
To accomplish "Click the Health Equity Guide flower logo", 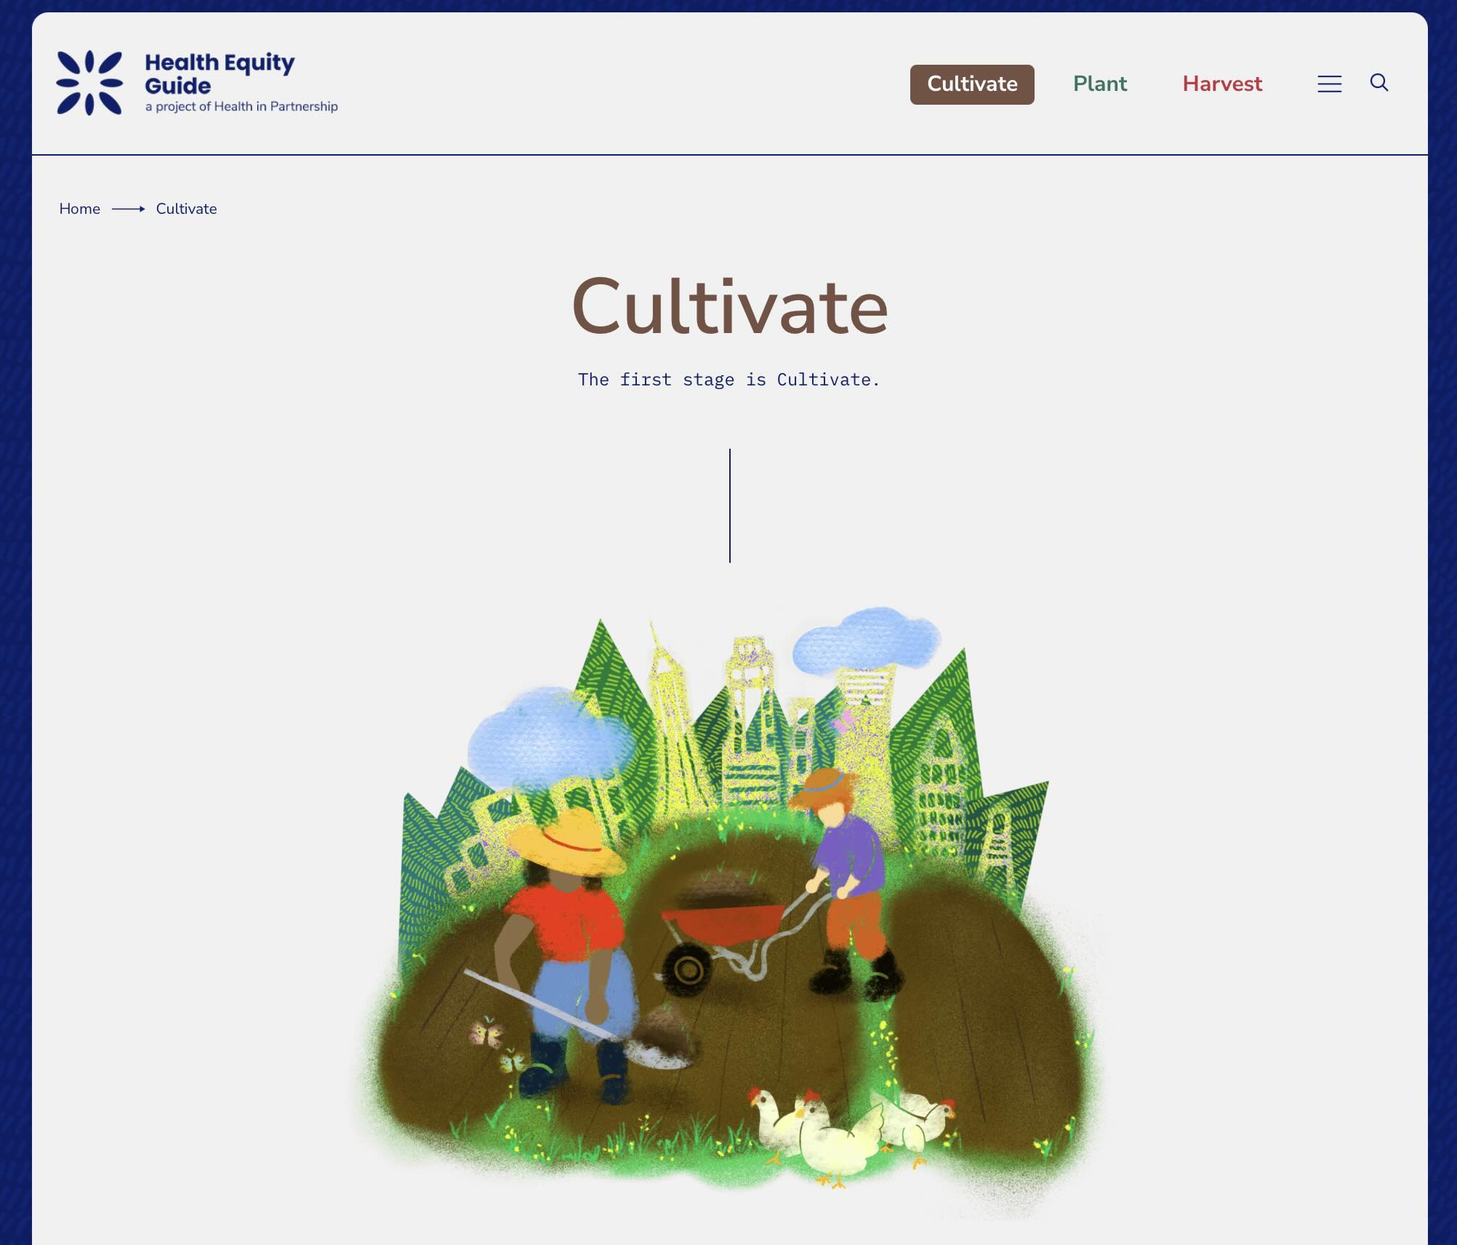I will coord(89,83).
